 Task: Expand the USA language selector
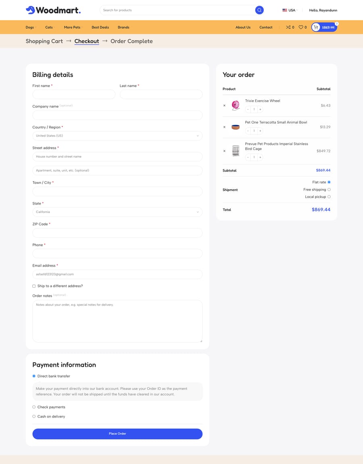pyautogui.click(x=290, y=10)
